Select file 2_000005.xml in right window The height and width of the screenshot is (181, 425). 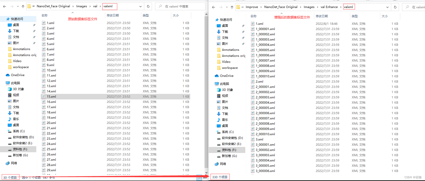tap(265, 108)
